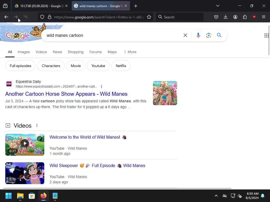Screen dimensions: 270x202
Task: Bookmark this page with the star
Action: tap(149, 17)
